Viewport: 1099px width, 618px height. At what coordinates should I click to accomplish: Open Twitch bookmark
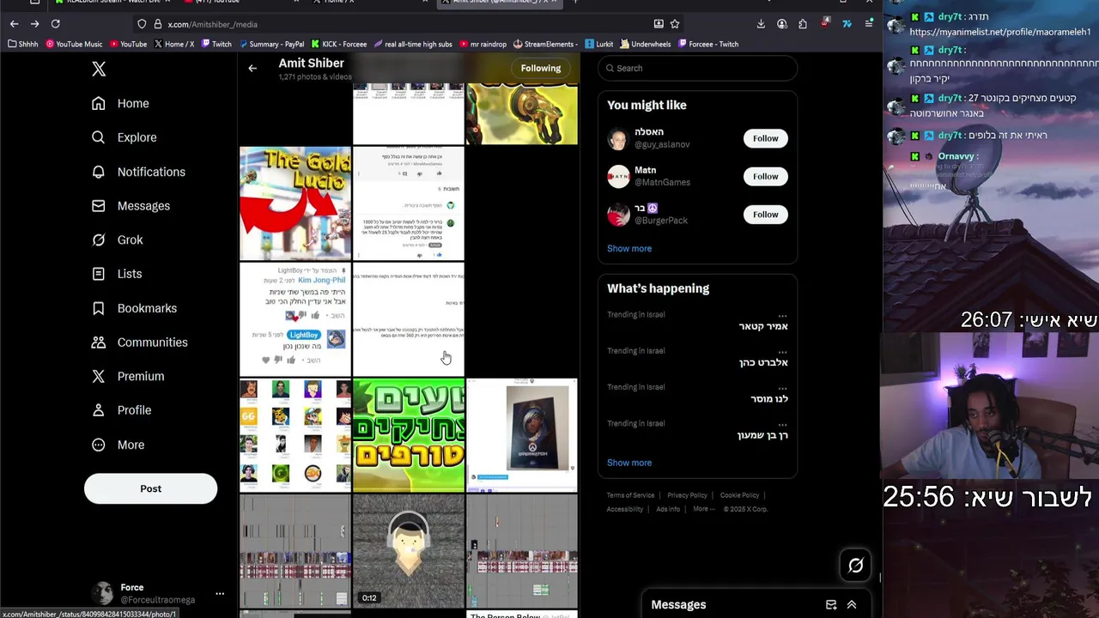[x=216, y=44]
